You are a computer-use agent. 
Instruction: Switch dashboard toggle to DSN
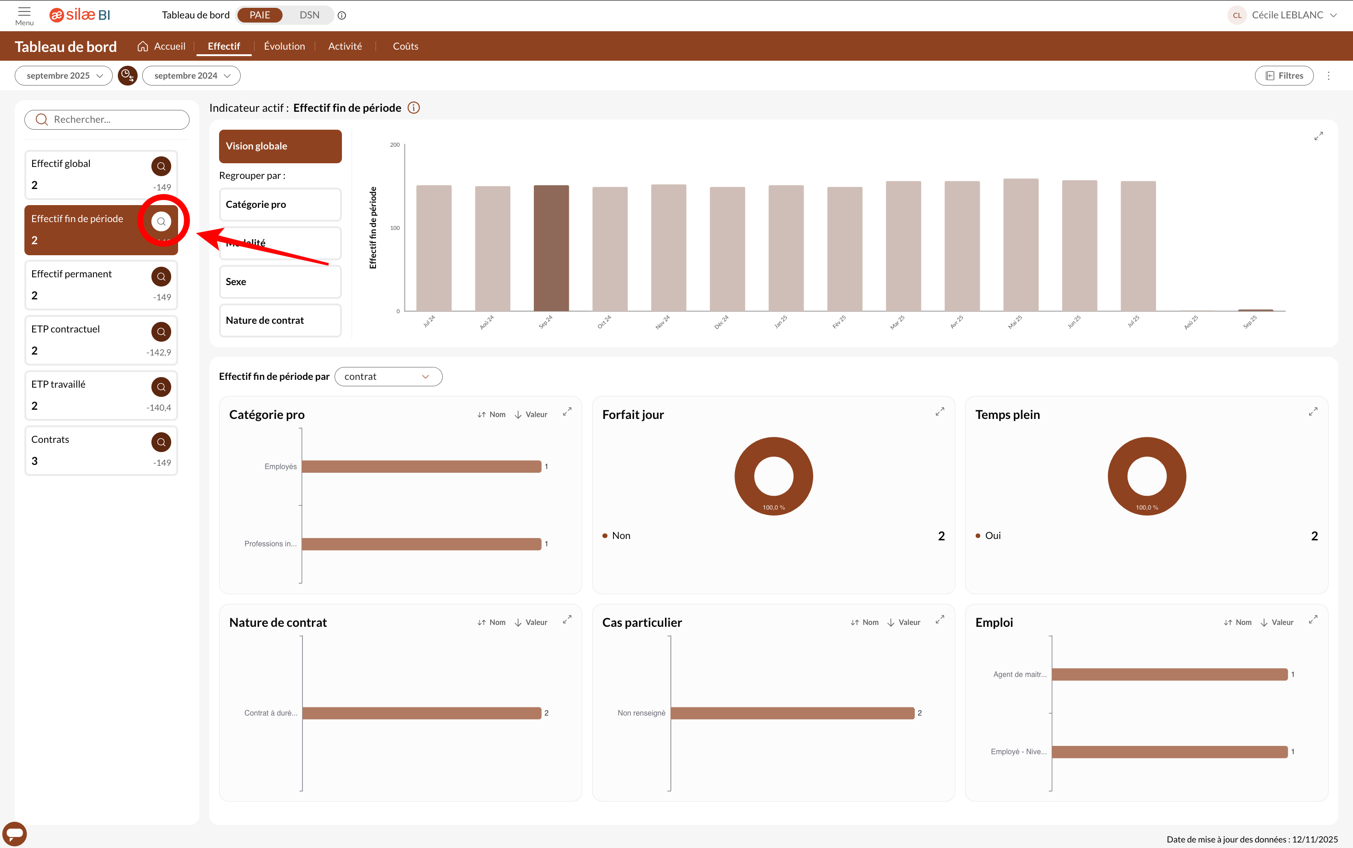pyautogui.click(x=309, y=15)
